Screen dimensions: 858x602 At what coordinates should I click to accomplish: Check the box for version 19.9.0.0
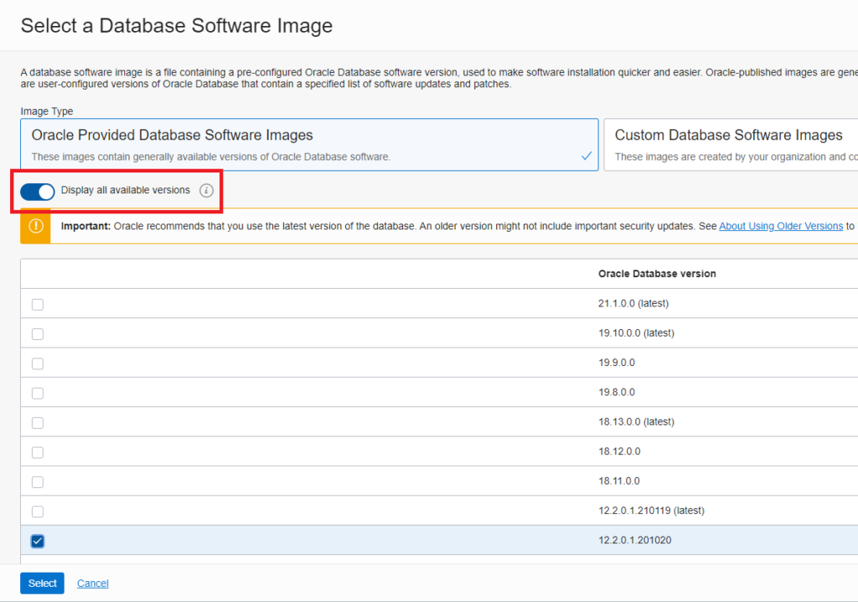pos(37,363)
